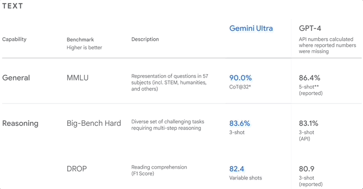The width and height of the screenshot is (363, 189).
Task: Click the 86.4% GPT-4 MMLU score
Action: click(309, 78)
